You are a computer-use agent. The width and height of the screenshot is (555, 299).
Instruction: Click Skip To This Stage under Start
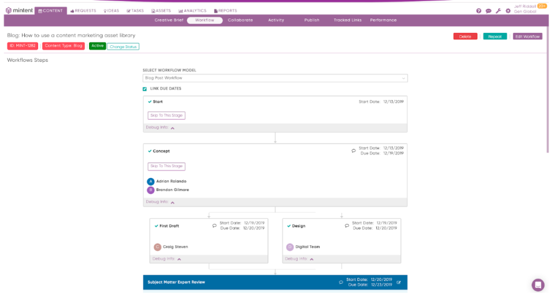[x=166, y=116]
